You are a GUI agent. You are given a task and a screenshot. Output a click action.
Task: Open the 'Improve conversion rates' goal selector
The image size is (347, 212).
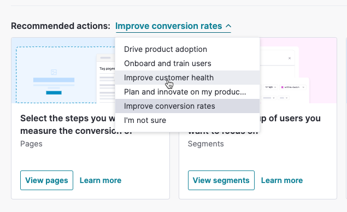click(173, 26)
